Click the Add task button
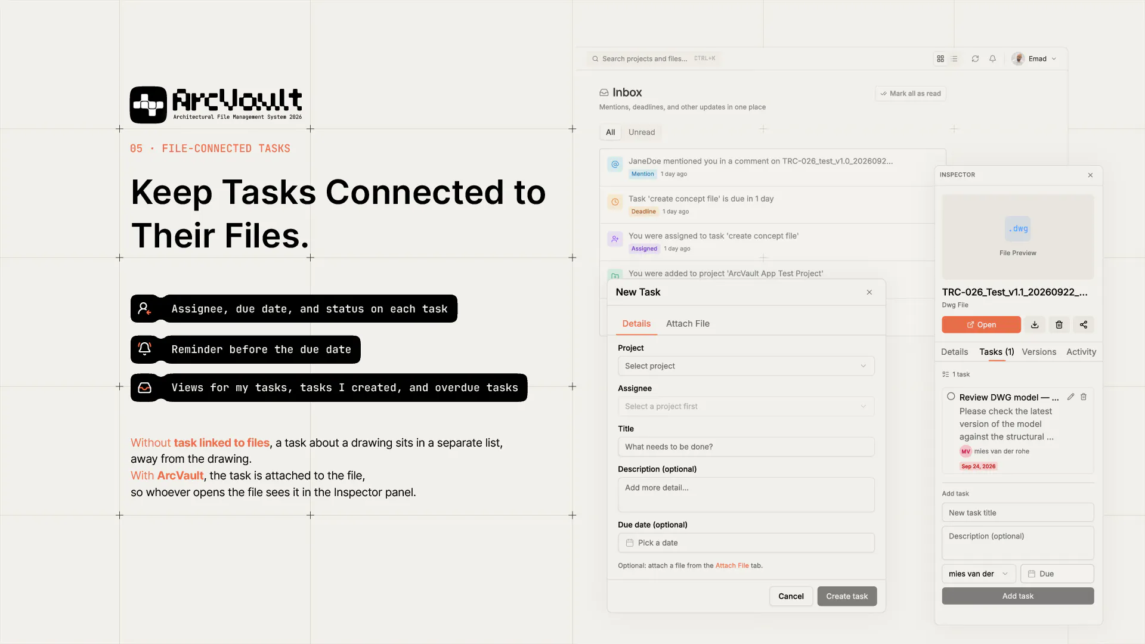 coord(1018,596)
